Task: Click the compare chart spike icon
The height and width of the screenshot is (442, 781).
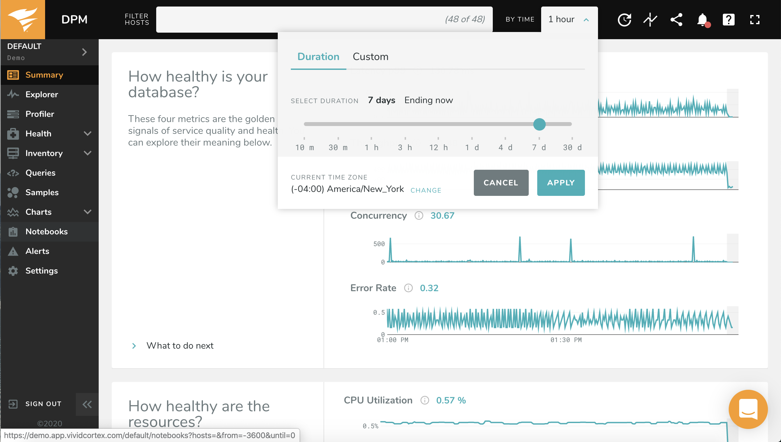Action: coord(650,20)
